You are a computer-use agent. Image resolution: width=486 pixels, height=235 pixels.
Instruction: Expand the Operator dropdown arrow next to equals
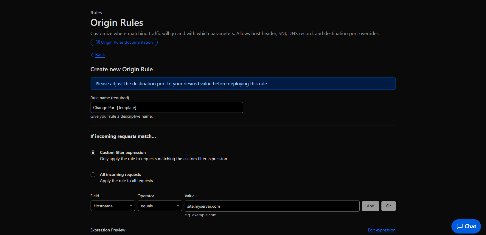click(x=178, y=206)
